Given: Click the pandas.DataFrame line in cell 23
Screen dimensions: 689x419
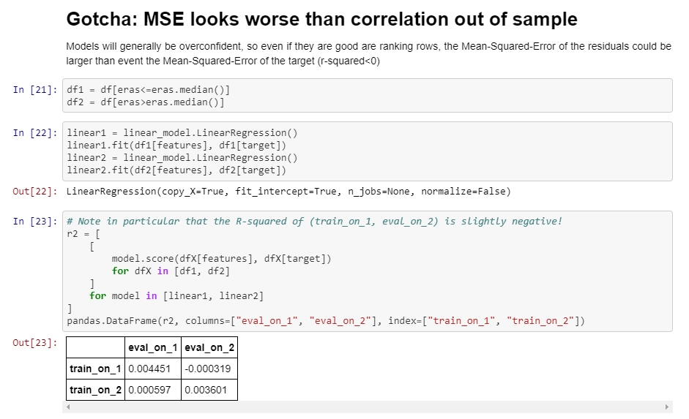Looking at the screenshot, I should click(325, 321).
